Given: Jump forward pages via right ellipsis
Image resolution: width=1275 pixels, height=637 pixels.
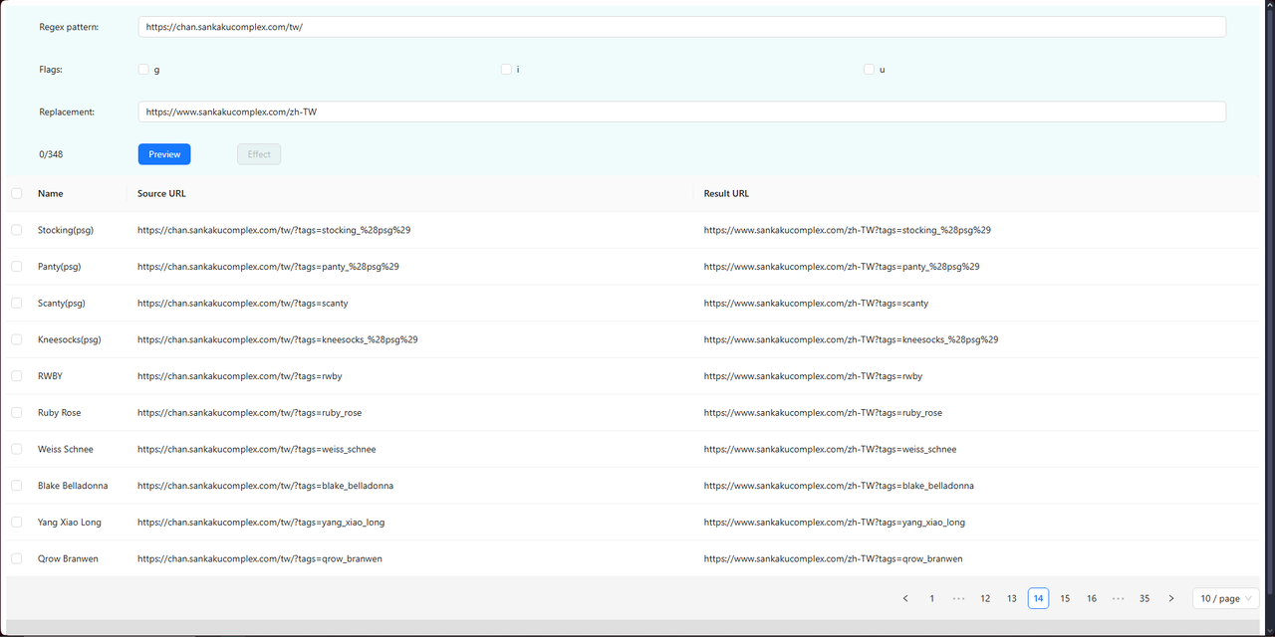Looking at the screenshot, I should [1118, 598].
